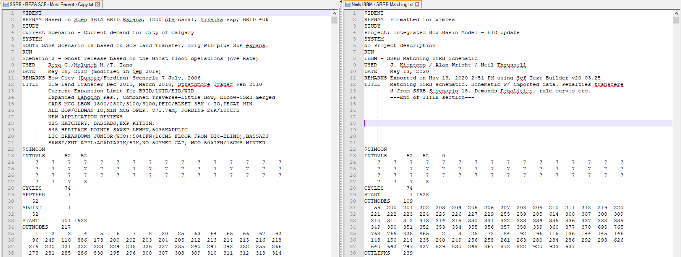Click the 'Scenario 2 - Ghost release' line
681x257 pixels.
tap(140, 58)
